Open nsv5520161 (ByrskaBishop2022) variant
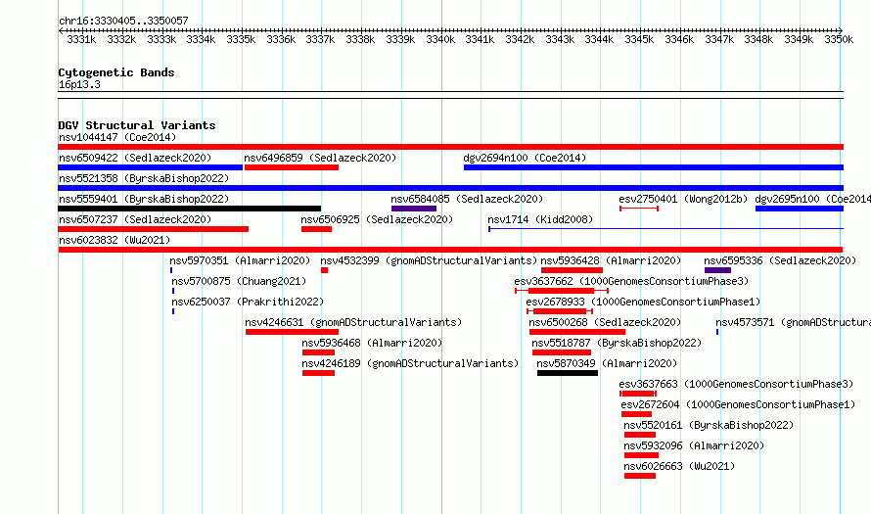The width and height of the screenshot is (871, 514). [x=709, y=425]
